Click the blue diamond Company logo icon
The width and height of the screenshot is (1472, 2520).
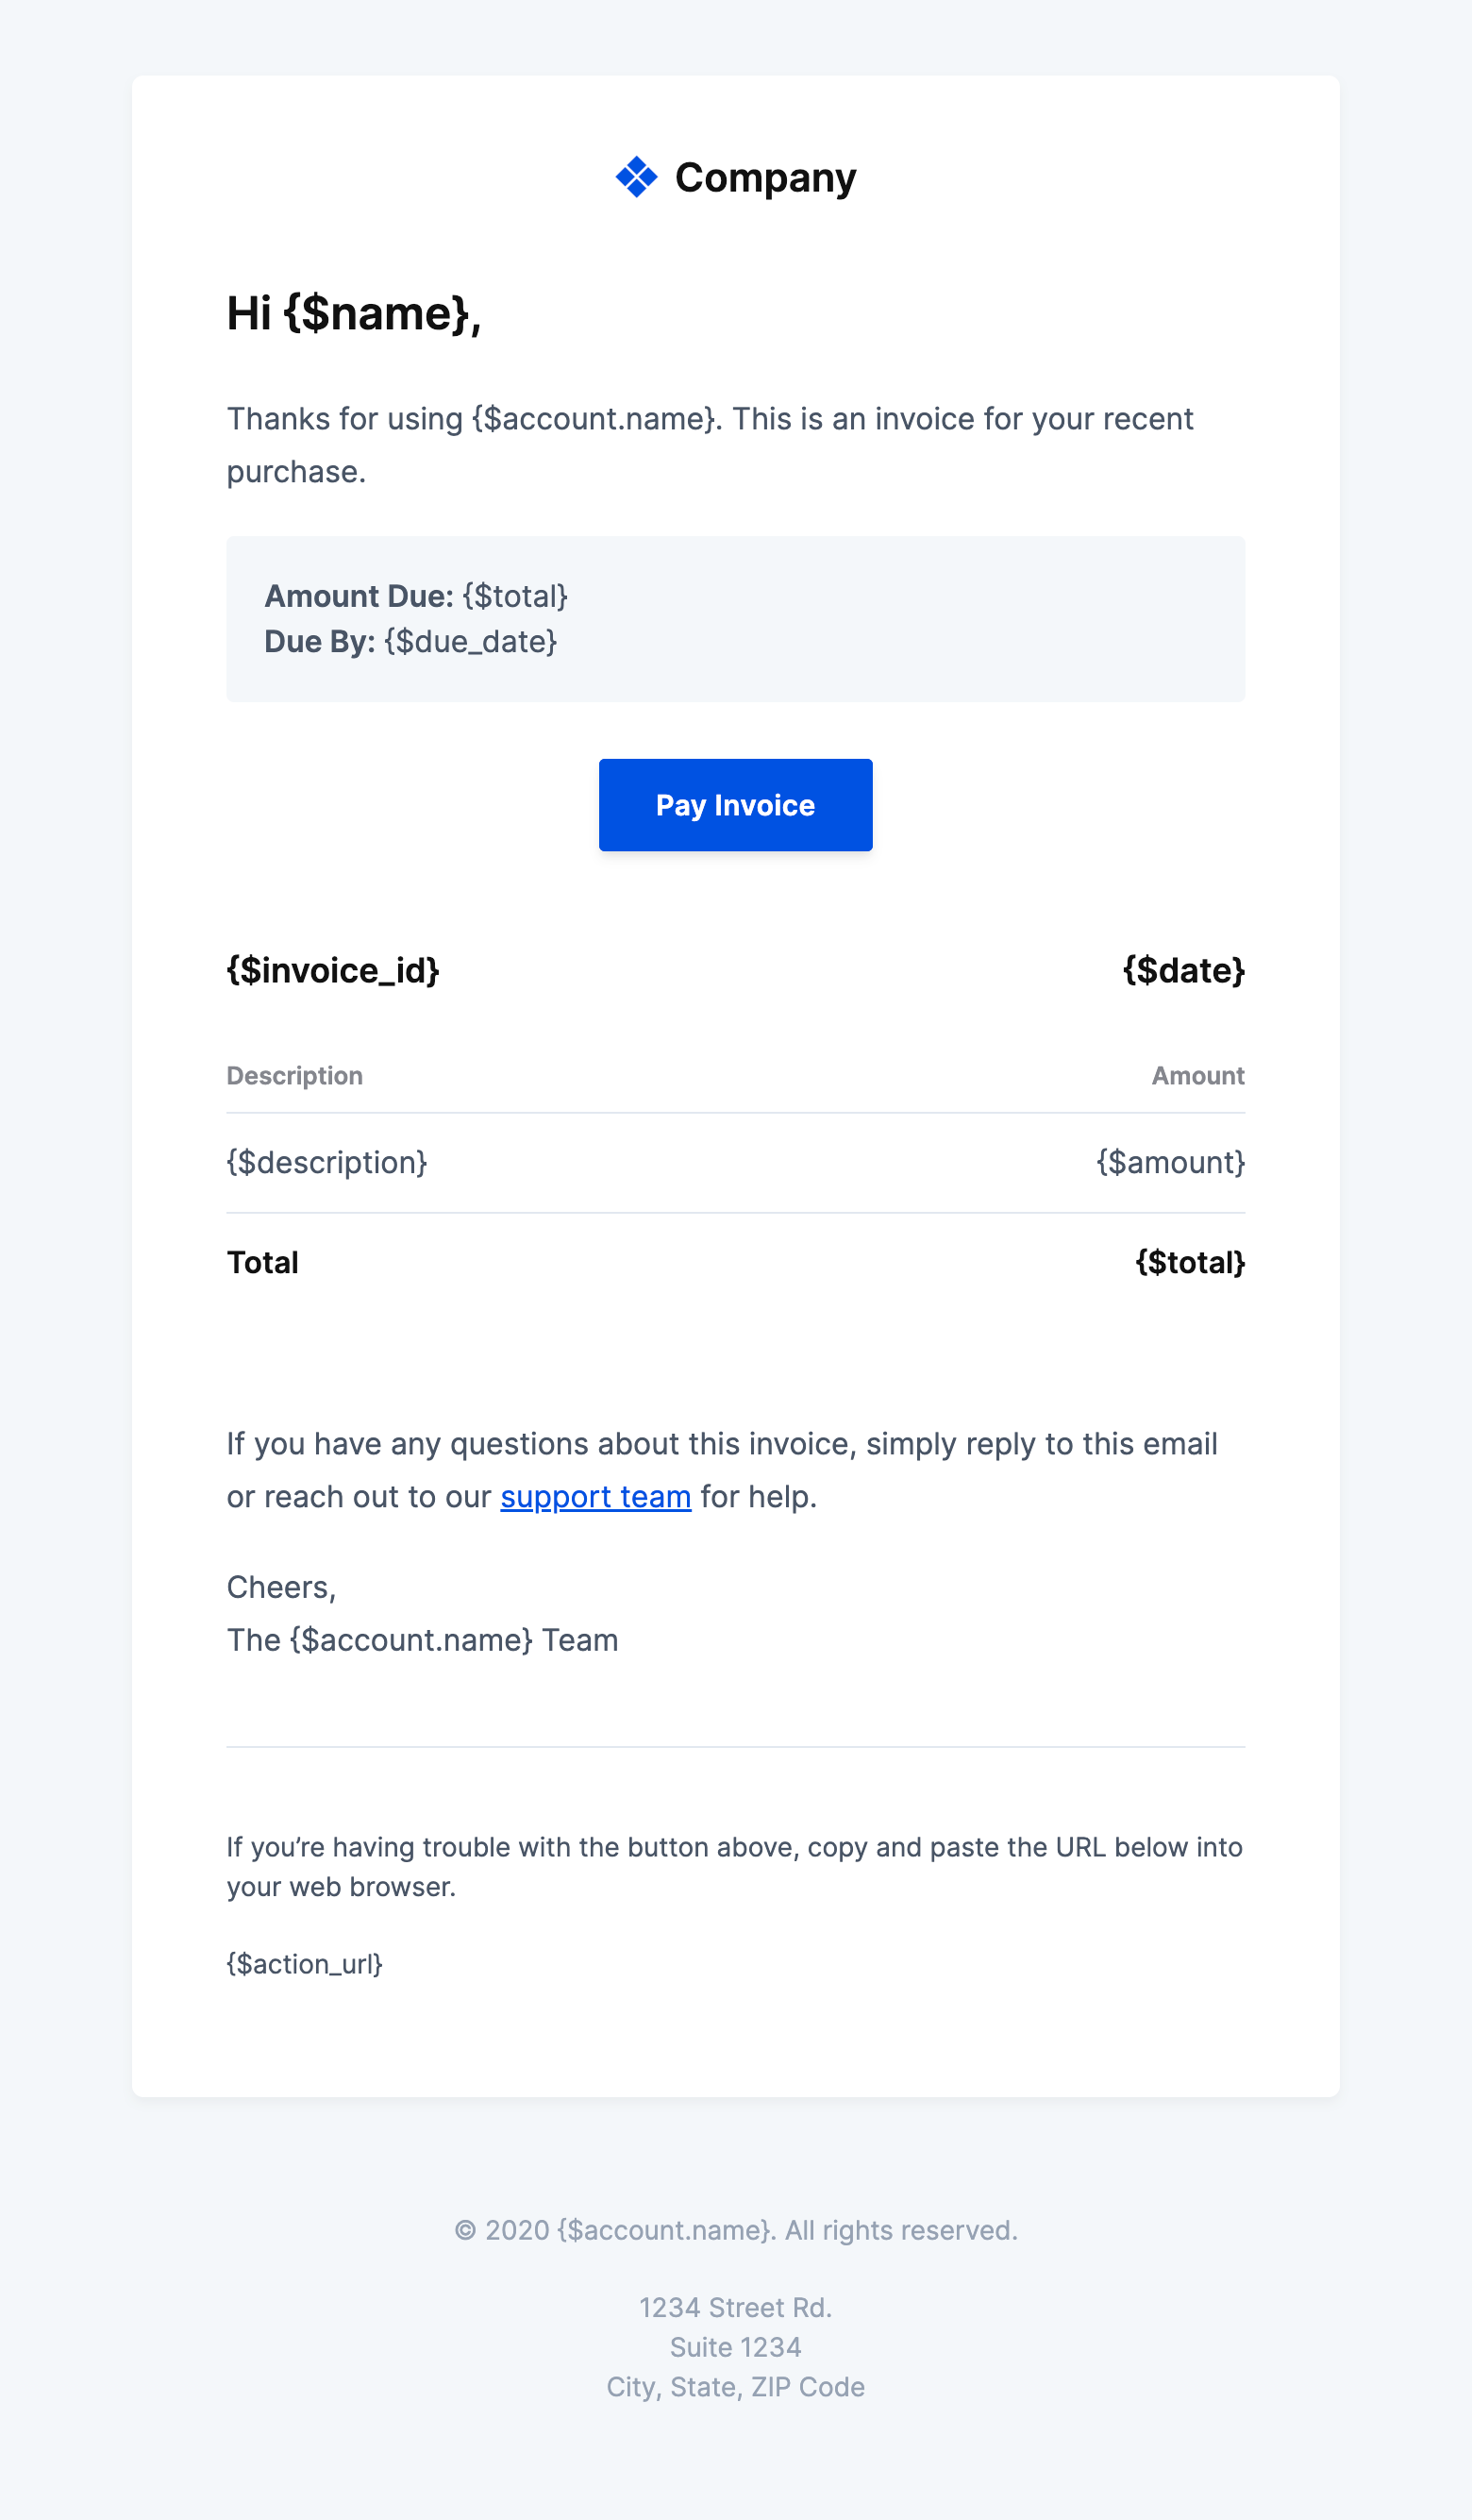click(x=636, y=177)
